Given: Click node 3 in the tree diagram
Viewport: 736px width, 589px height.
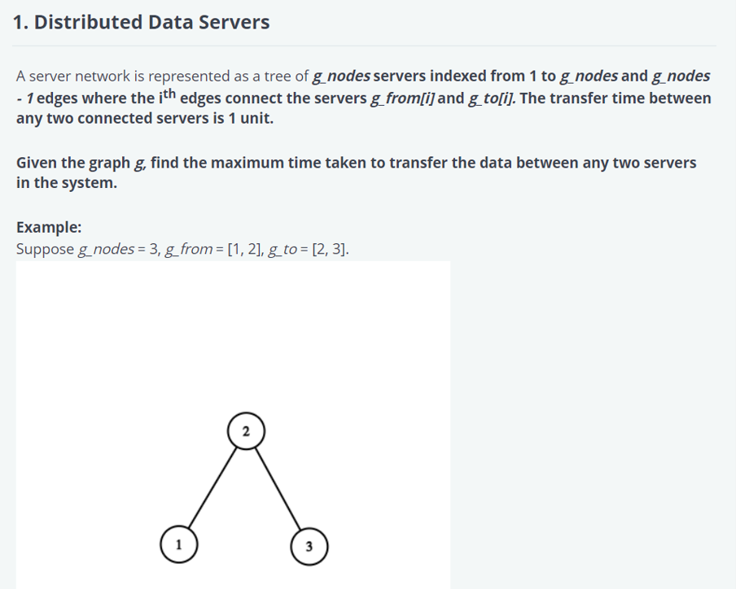Looking at the screenshot, I should tap(309, 545).
